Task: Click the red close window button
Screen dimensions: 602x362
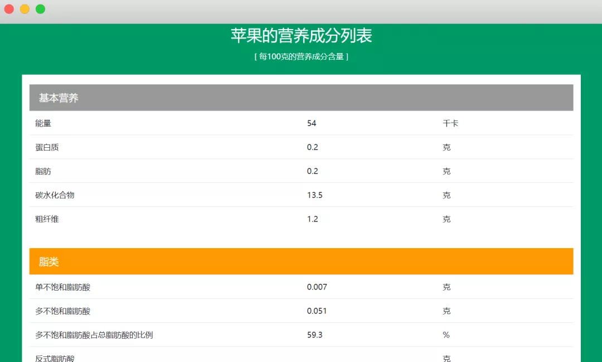Action: (9, 9)
